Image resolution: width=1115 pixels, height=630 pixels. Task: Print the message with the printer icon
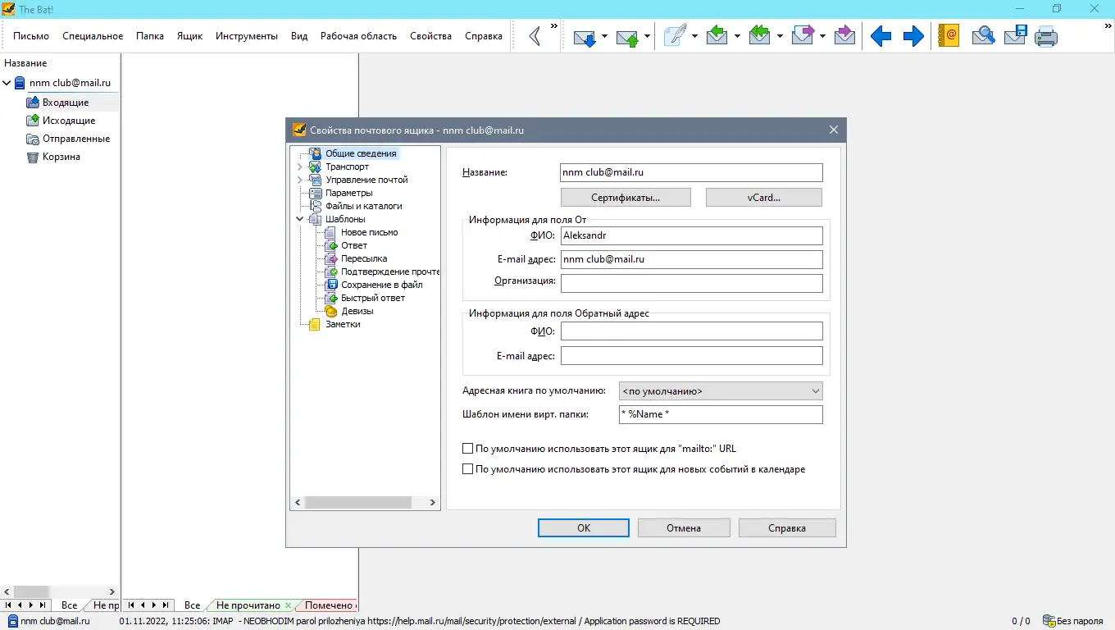tap(1046, 36)
